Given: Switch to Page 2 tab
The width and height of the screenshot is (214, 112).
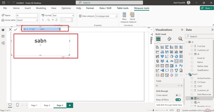Looking at the screenshot, I should click(x=47, y=105).
